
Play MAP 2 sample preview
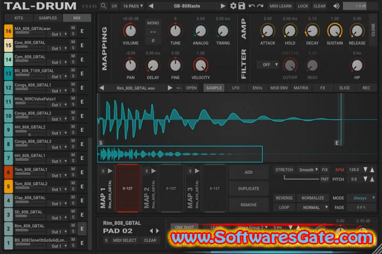point(153,171)
